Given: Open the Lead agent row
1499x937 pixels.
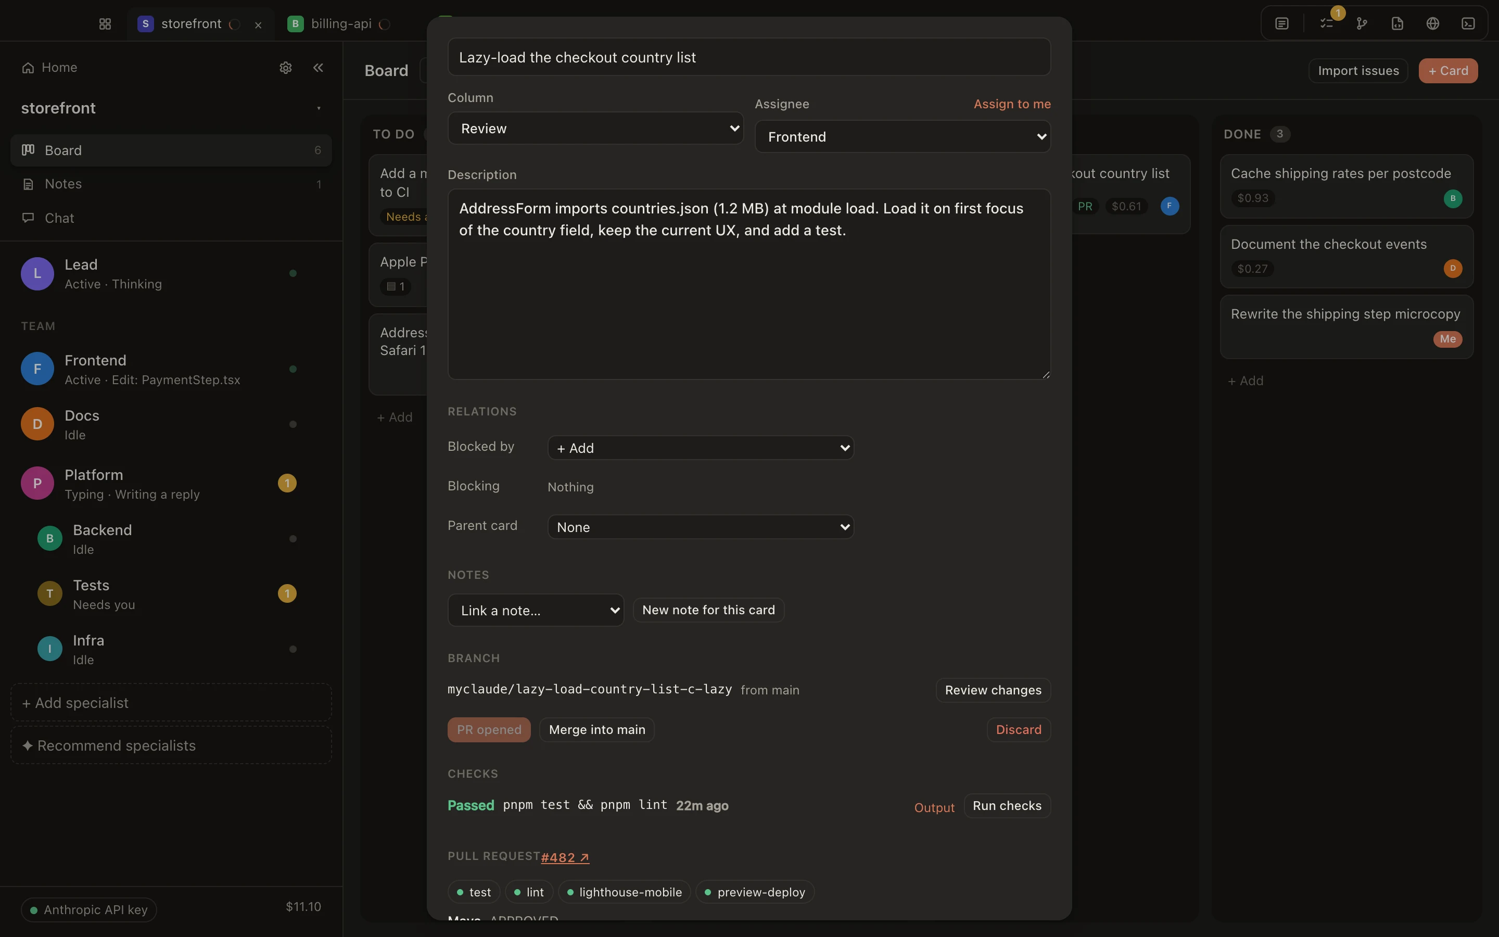Looking at the screenshot, I should pyautogui.click(x=171, y=273).
